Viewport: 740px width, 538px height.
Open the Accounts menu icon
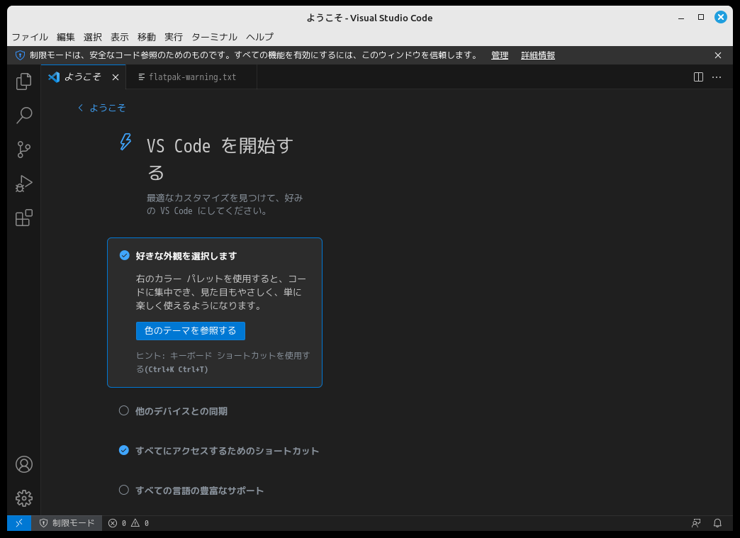[23, 464]
